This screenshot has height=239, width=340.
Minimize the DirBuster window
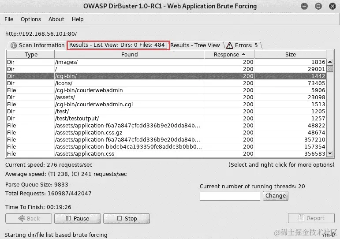tap(304, 6)
